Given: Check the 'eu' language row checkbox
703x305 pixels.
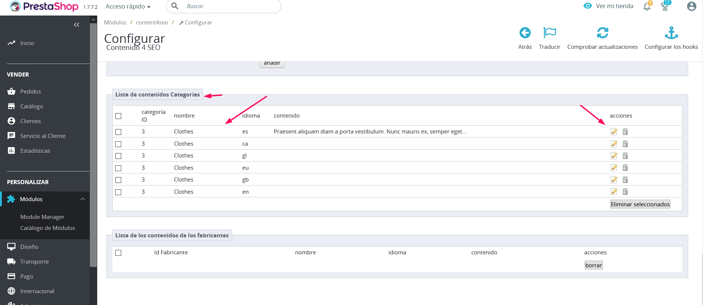Looking at the screenshot, I should [x=118, y=168].
